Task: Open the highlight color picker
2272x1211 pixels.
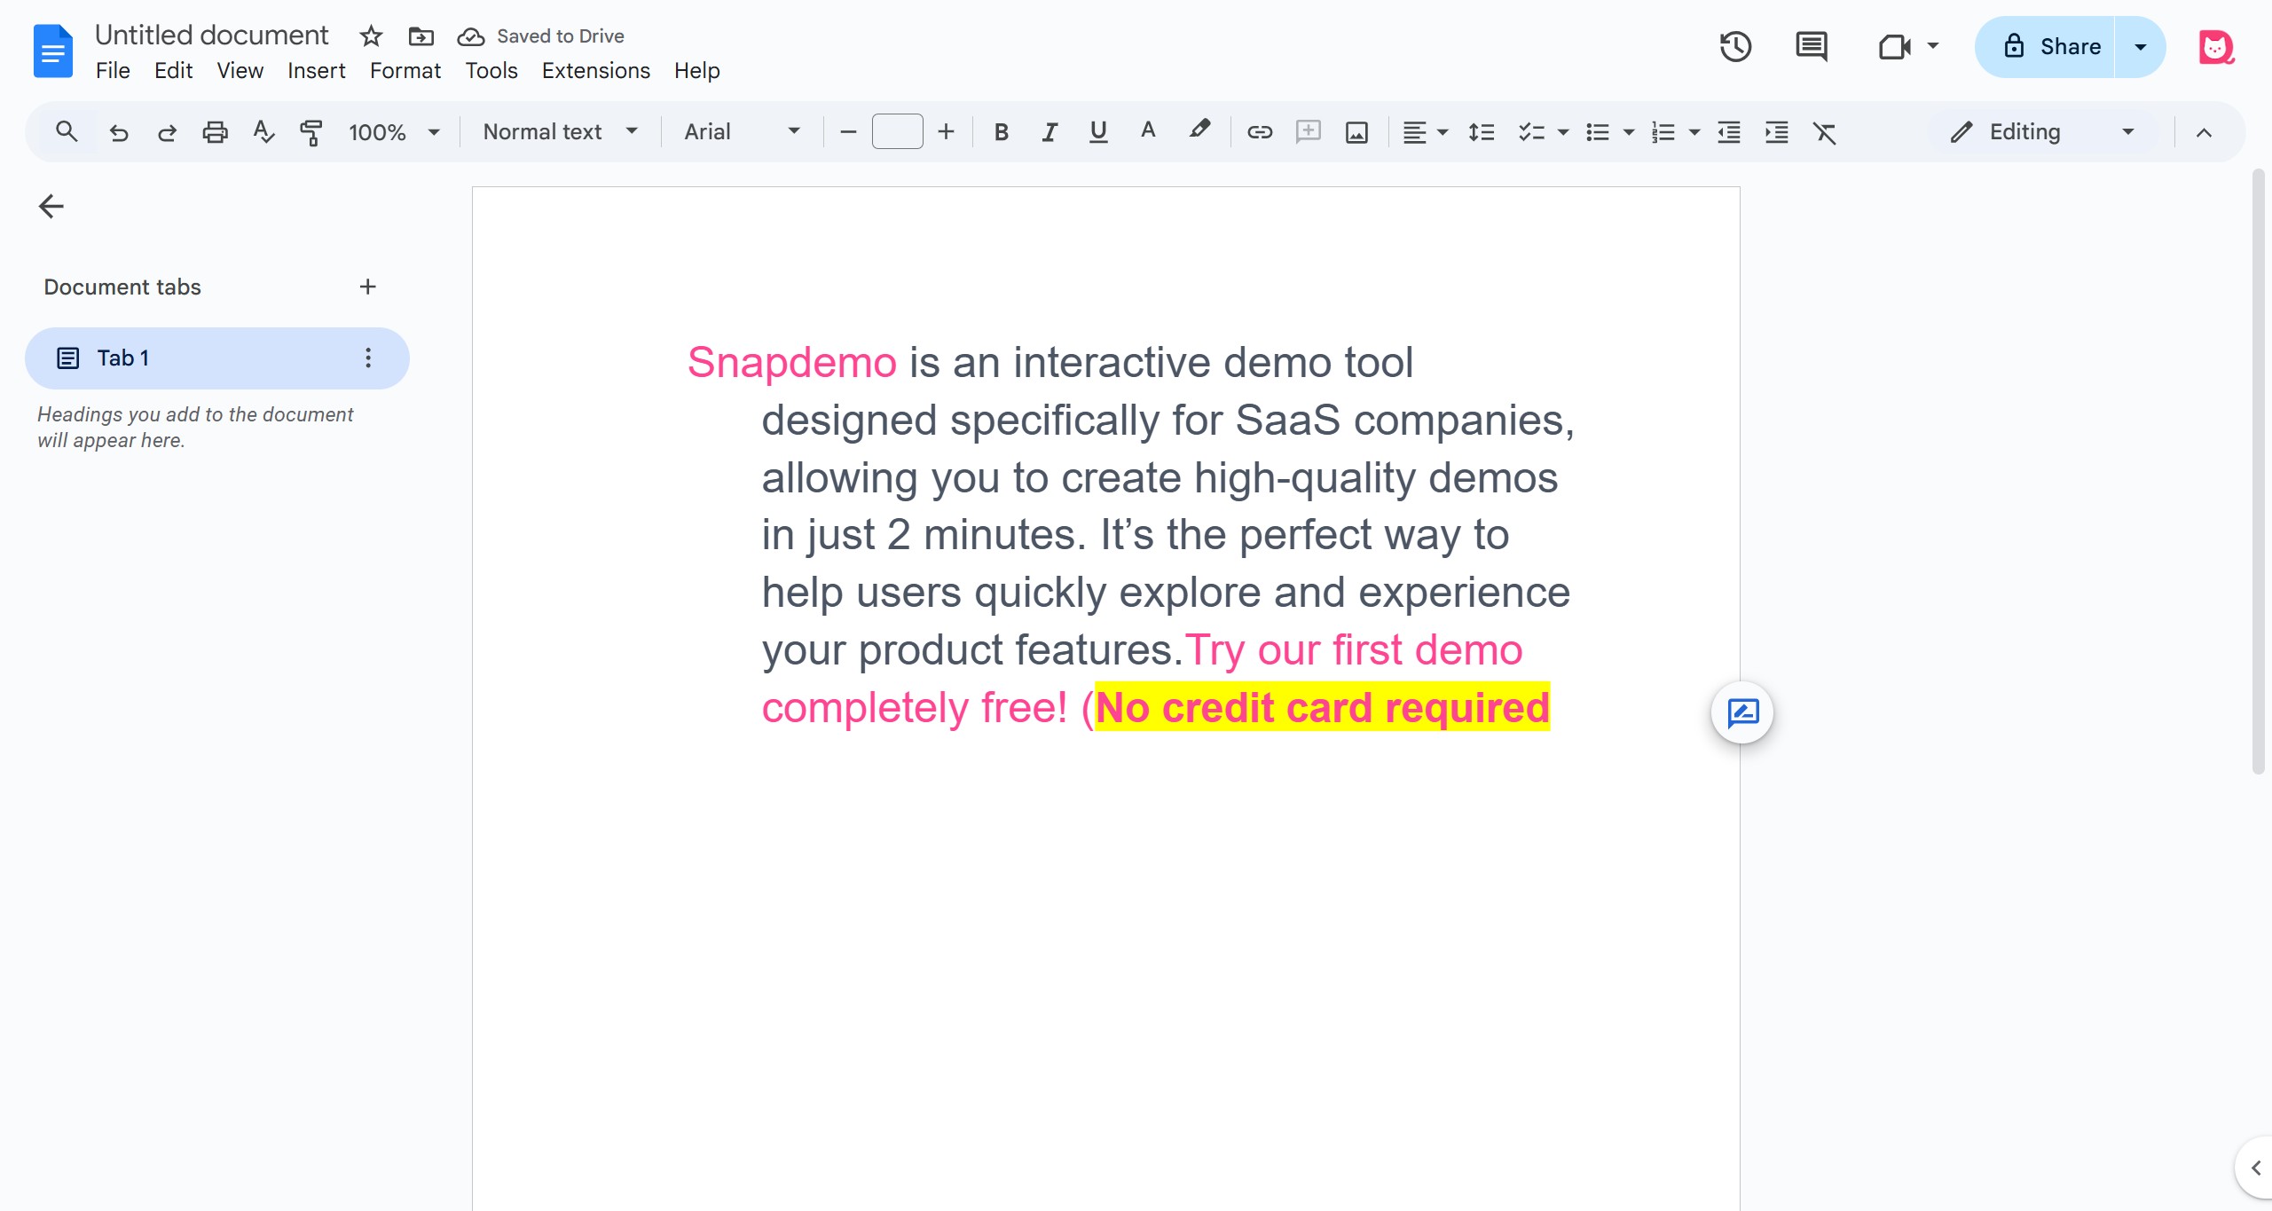Action: pyautogui.click(x=1199, y=132)
